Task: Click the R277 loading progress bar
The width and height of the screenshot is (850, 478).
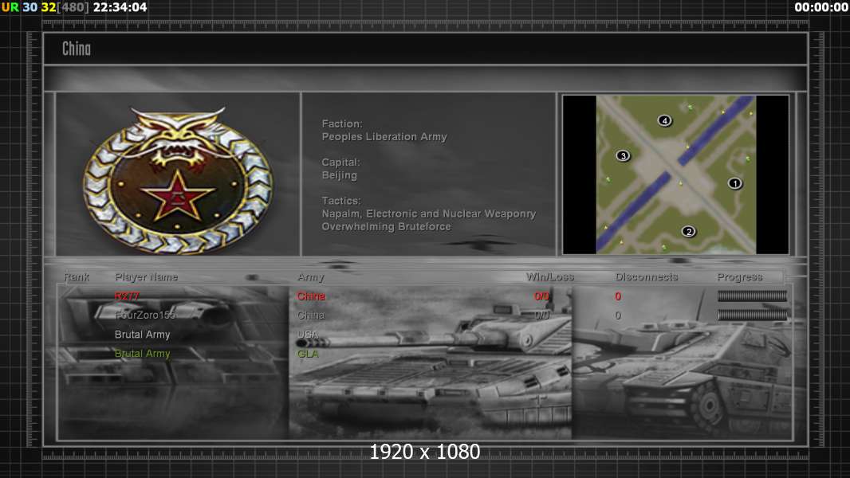Action: pyautogui.click(x=752, y=296)
